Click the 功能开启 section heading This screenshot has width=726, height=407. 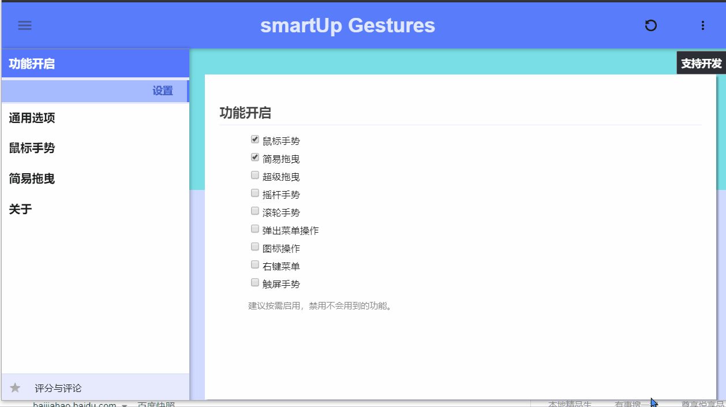[x=245, y=113]
